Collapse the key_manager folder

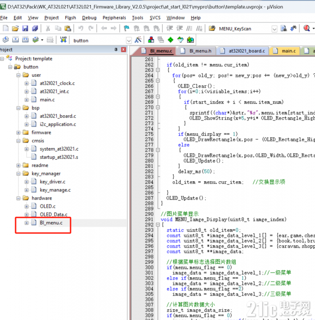click(x=18, y=174)
